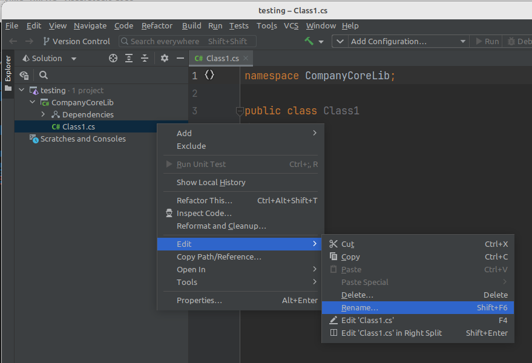Expand the Dependencies tree node

(x=44, y=114)
